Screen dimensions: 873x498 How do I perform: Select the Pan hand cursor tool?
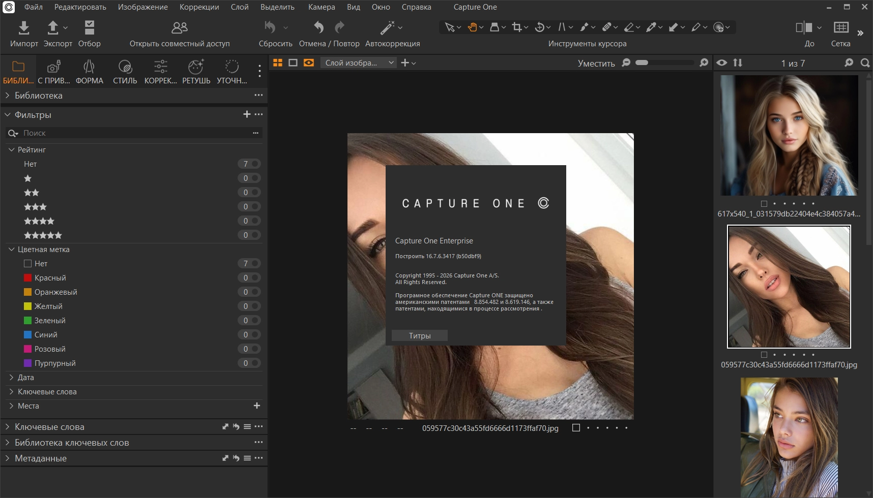[x=473, y=27]
